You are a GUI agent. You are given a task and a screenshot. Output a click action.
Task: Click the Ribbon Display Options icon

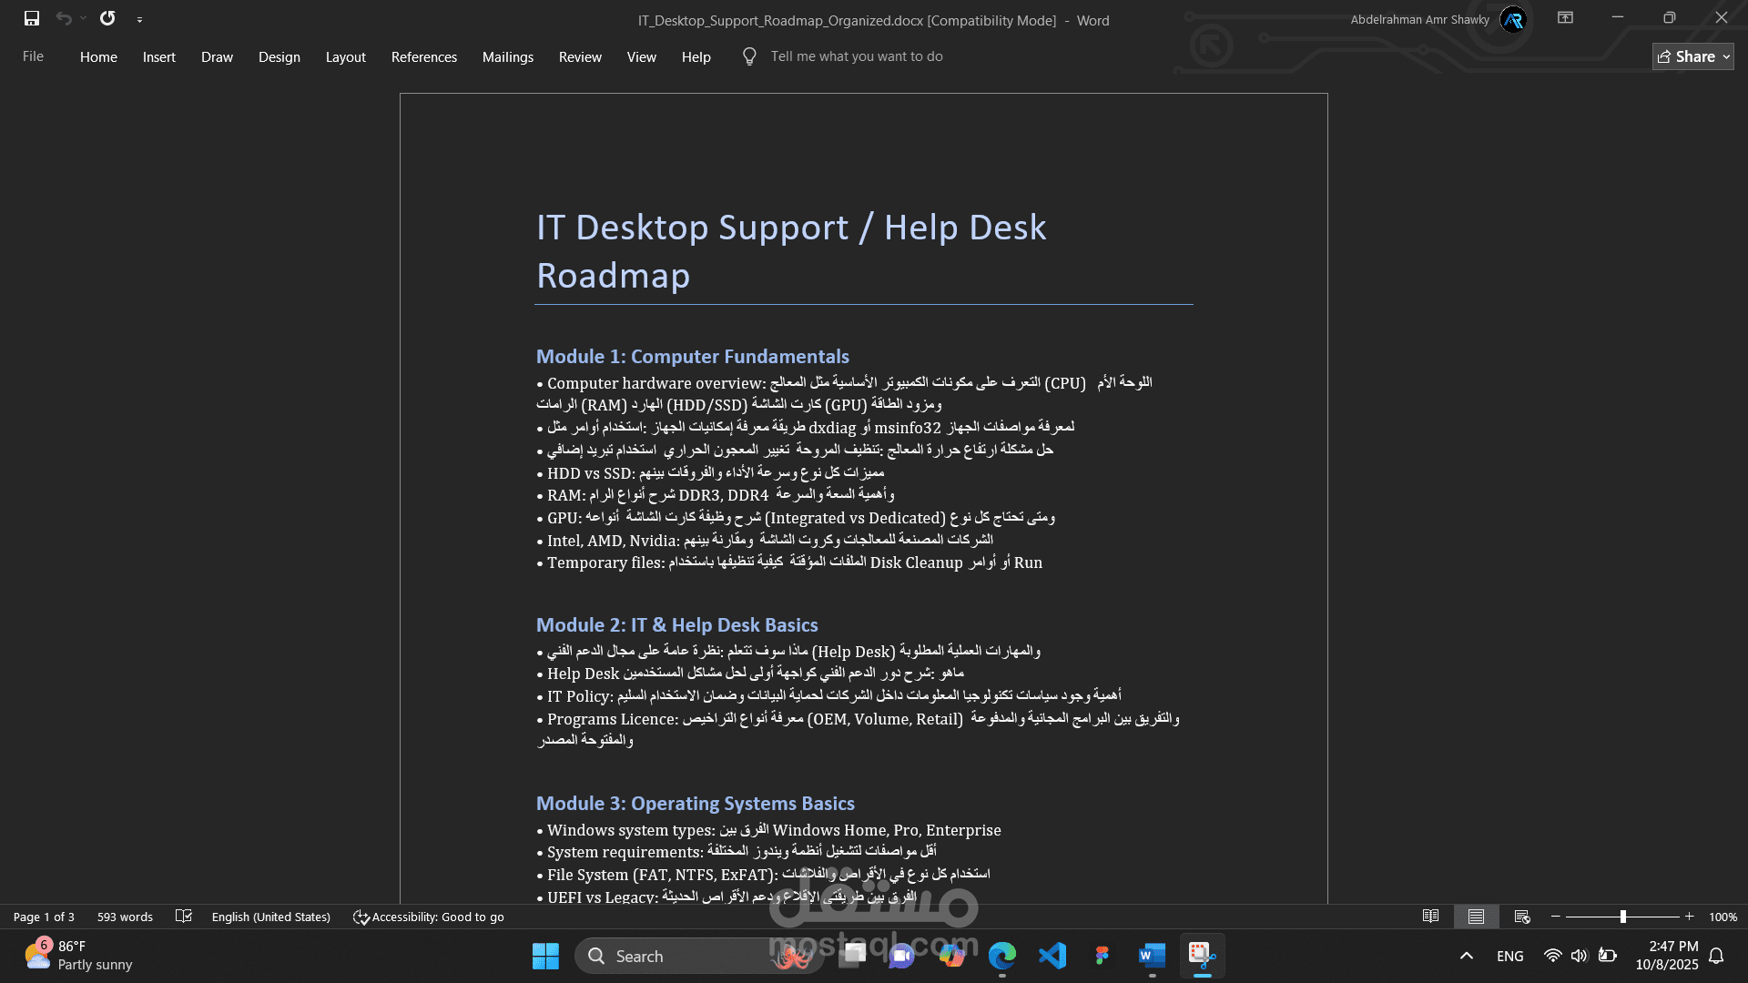[x=1565, y=18]
